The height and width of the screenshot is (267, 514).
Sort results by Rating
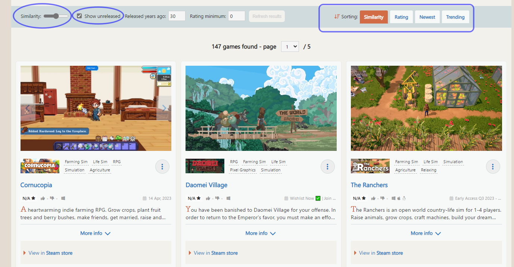pyautogui.click(x=401, y=17)
